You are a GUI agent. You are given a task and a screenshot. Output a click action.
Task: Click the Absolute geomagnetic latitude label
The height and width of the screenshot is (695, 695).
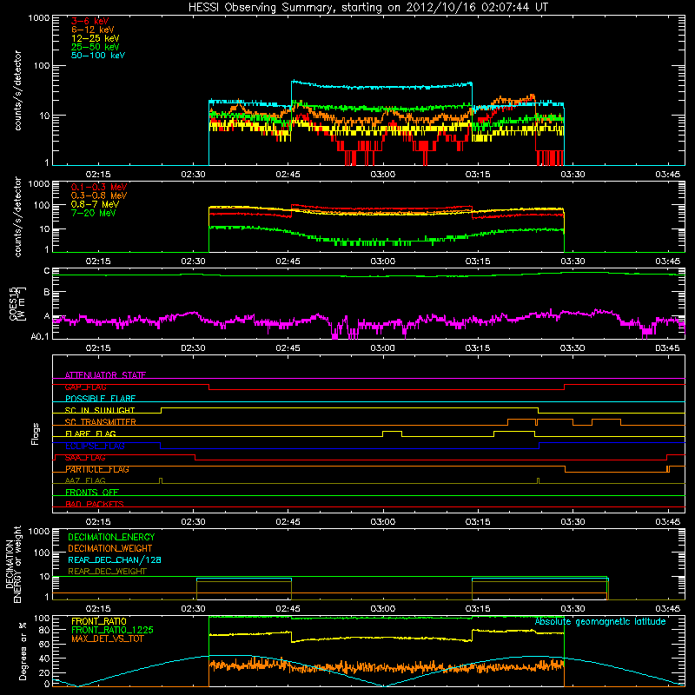[600, 621]
